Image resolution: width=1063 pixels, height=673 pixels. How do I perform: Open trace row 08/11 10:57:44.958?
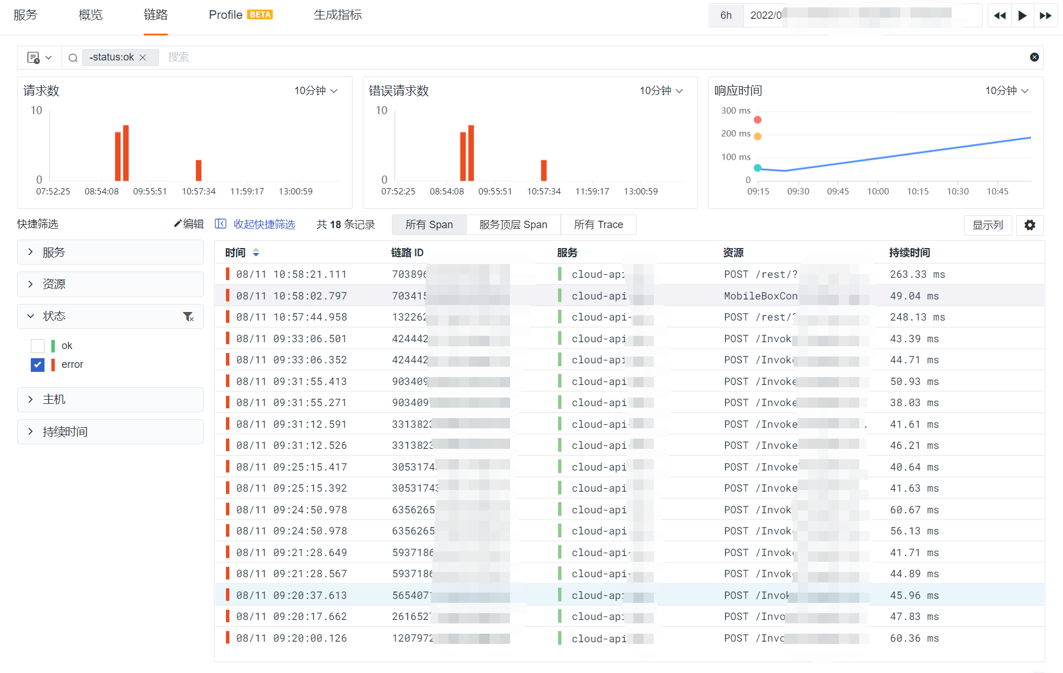click(x=629, y=317)
